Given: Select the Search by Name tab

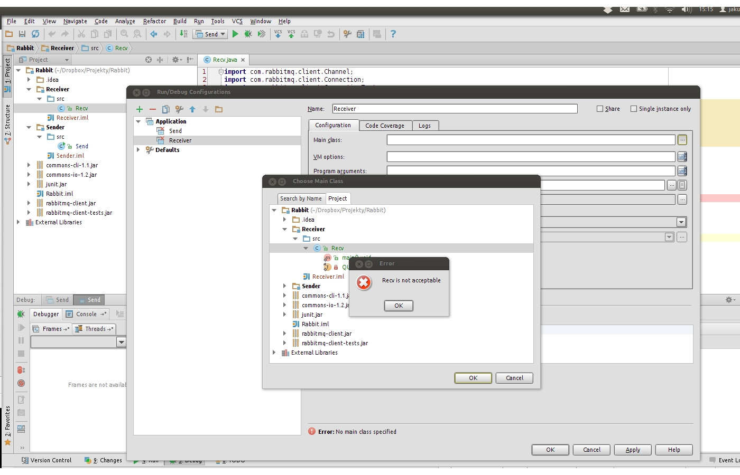Looking at the screenshot, I should [301, 198].
